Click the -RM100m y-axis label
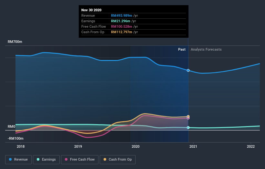The height and width of the screenshot is (169, 265). click(x=15, y=138)
